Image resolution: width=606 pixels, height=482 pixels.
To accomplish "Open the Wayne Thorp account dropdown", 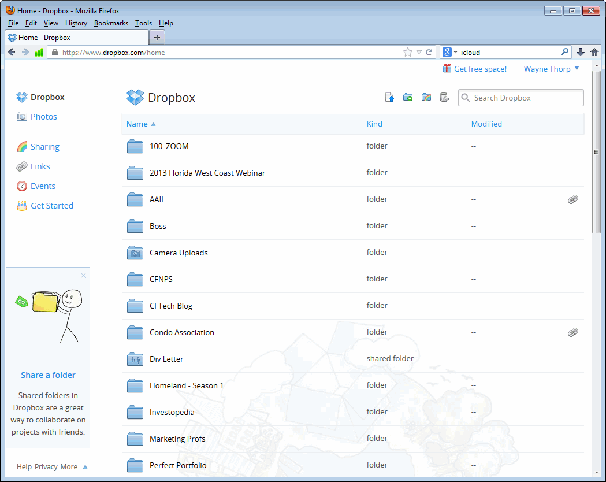I will tap(552, 69).
